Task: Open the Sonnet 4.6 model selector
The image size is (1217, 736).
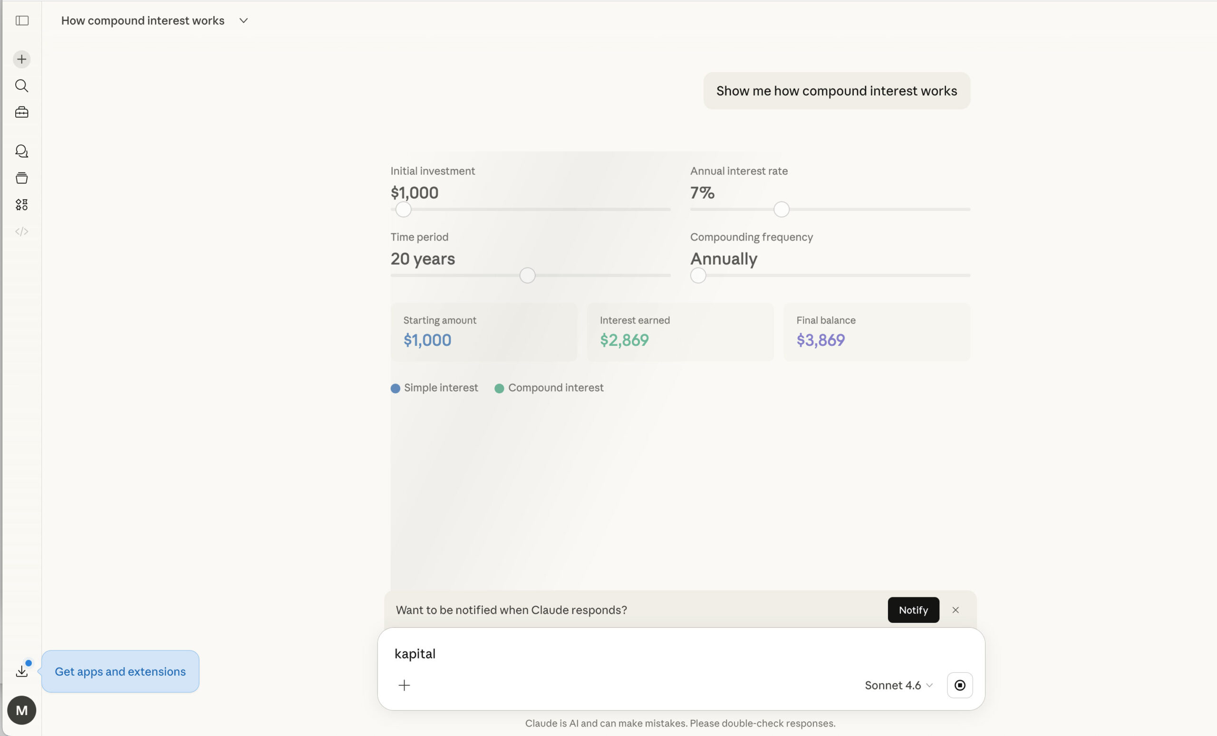Action: point(898,685)
